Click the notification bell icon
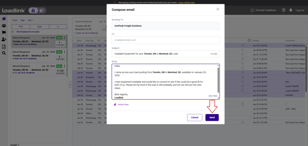The height and width of the screenshot is (146, 308). [291, 10]
